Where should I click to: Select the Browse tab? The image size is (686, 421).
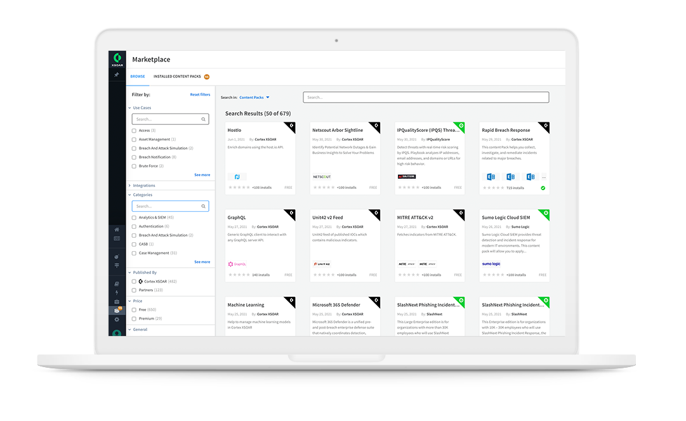pos(138,76)
